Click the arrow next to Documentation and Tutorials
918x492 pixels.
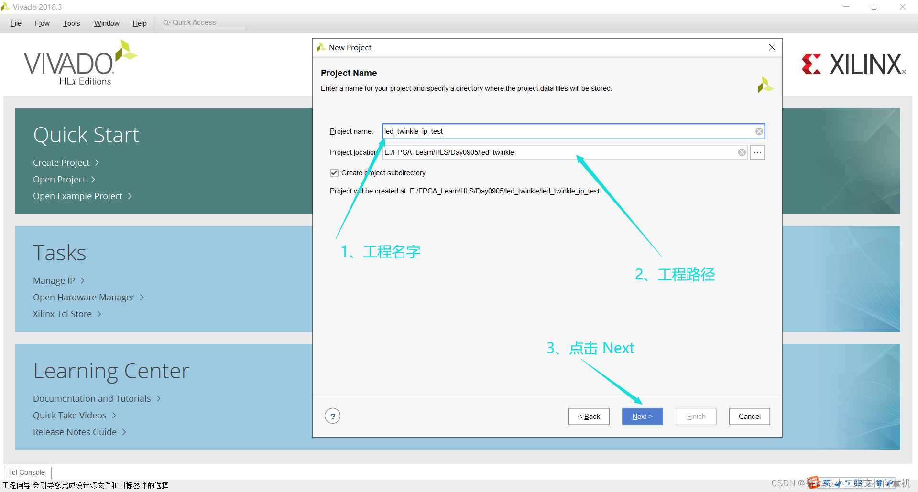pyautogui.click(x=158, y=399)
